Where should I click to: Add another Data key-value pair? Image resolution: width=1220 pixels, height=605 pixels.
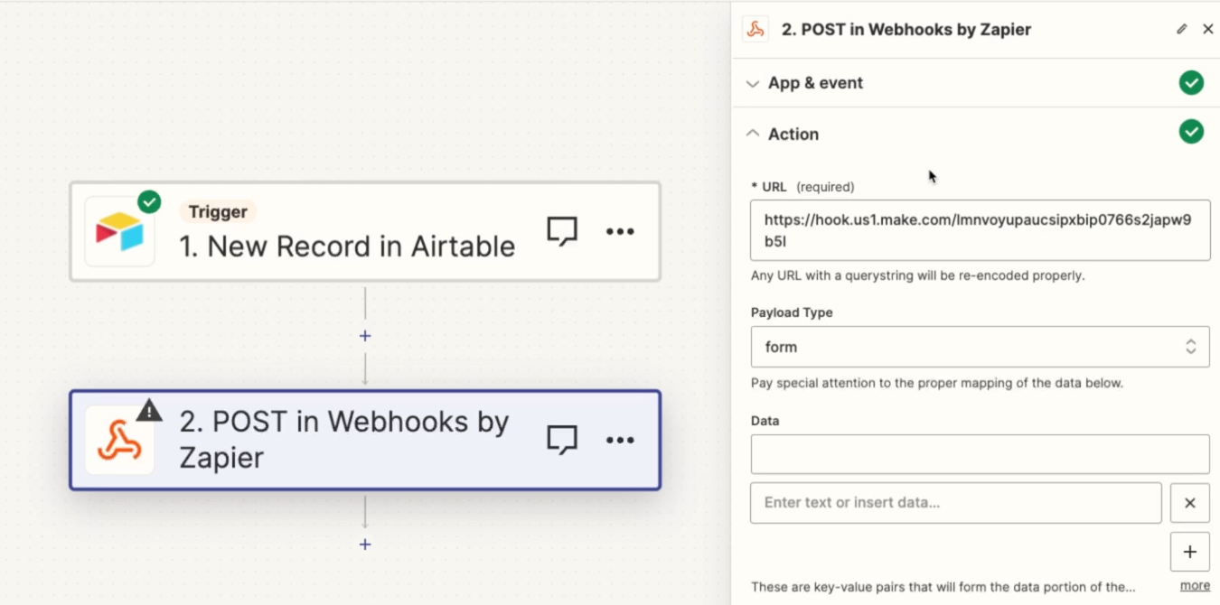click(x=1190, y=552)
